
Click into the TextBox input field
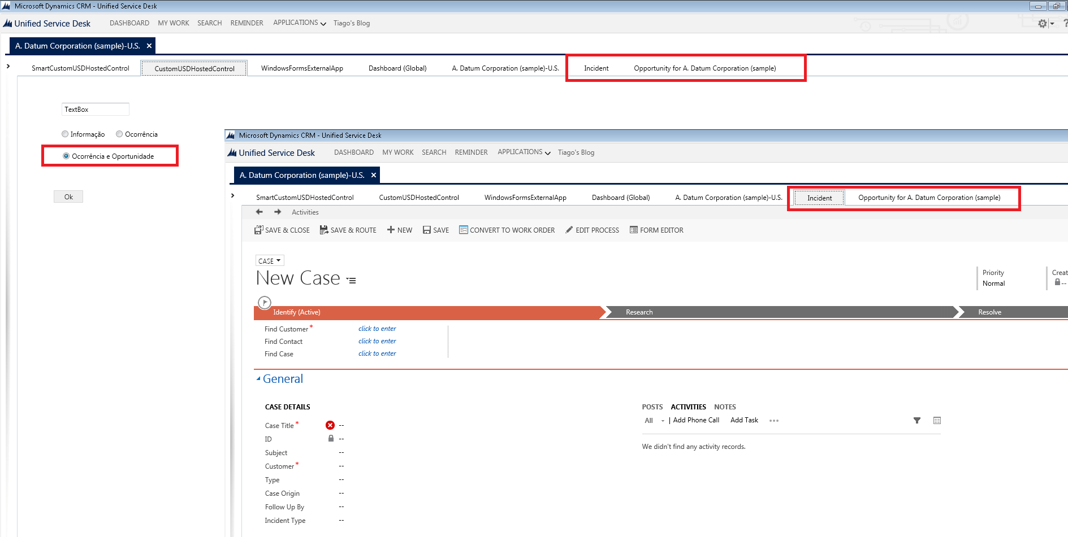point(95,109)
